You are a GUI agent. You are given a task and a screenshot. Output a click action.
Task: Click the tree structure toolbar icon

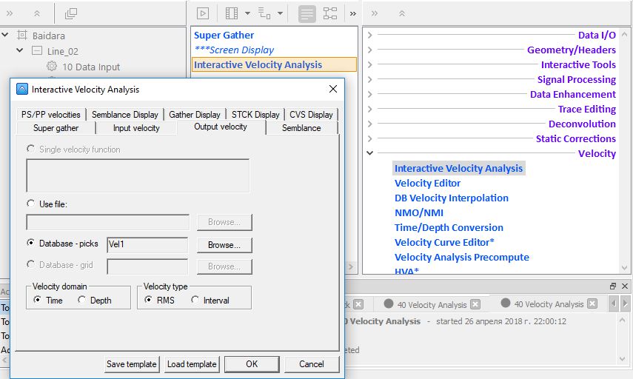click(x=264, y=13)
